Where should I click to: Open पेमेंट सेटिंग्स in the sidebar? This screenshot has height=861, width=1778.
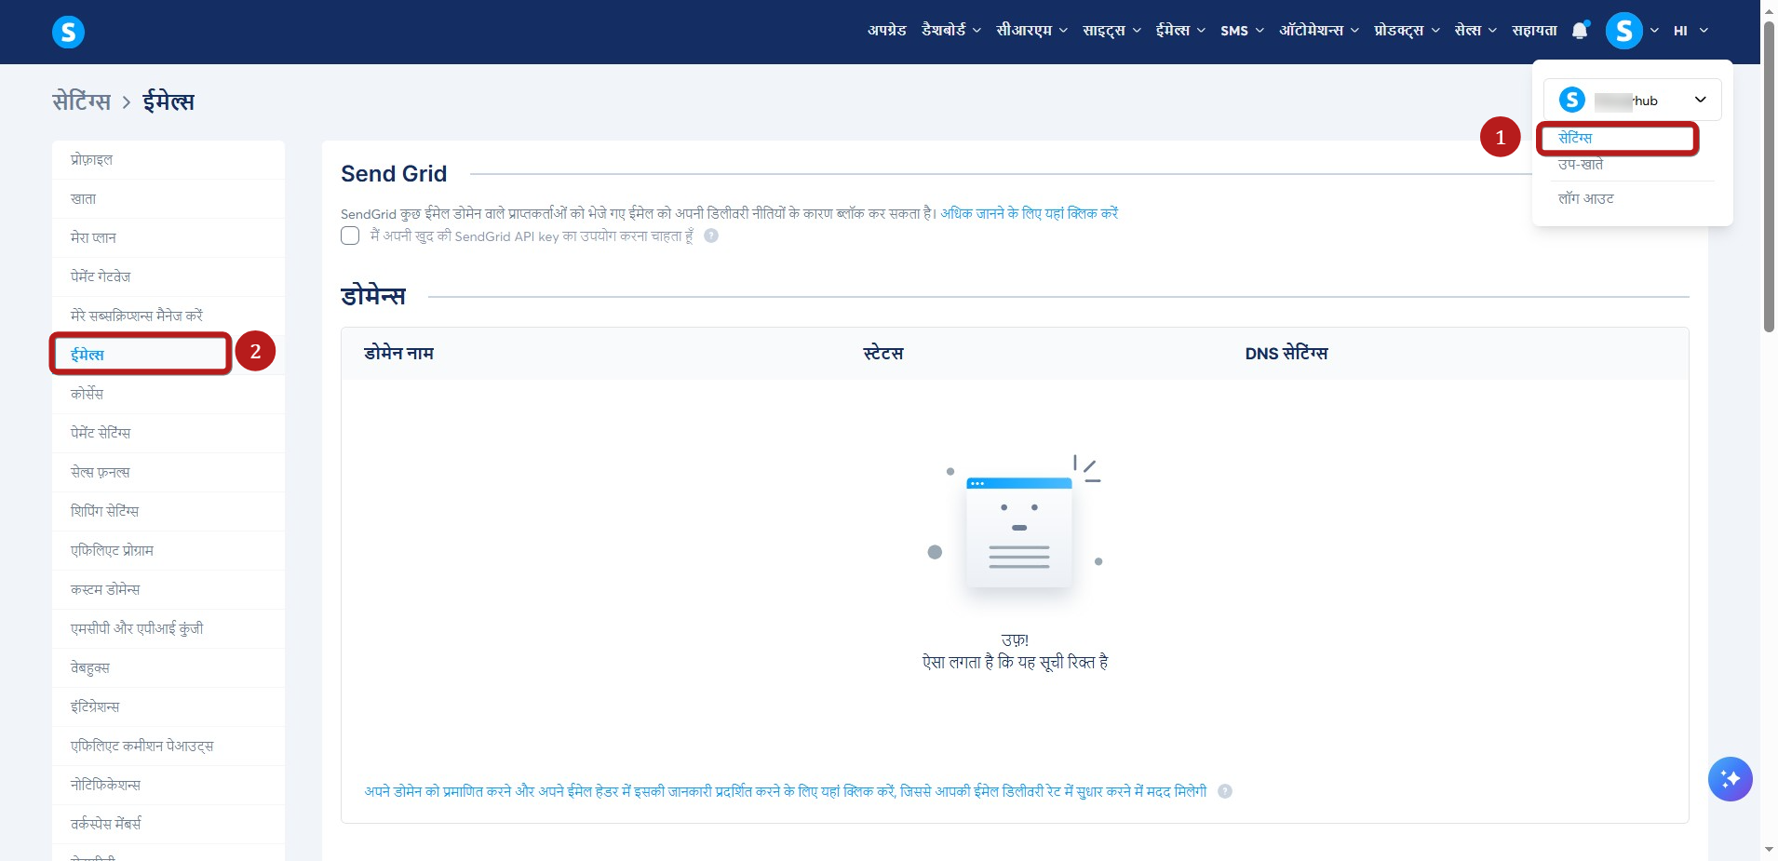[x=168, y=434]
